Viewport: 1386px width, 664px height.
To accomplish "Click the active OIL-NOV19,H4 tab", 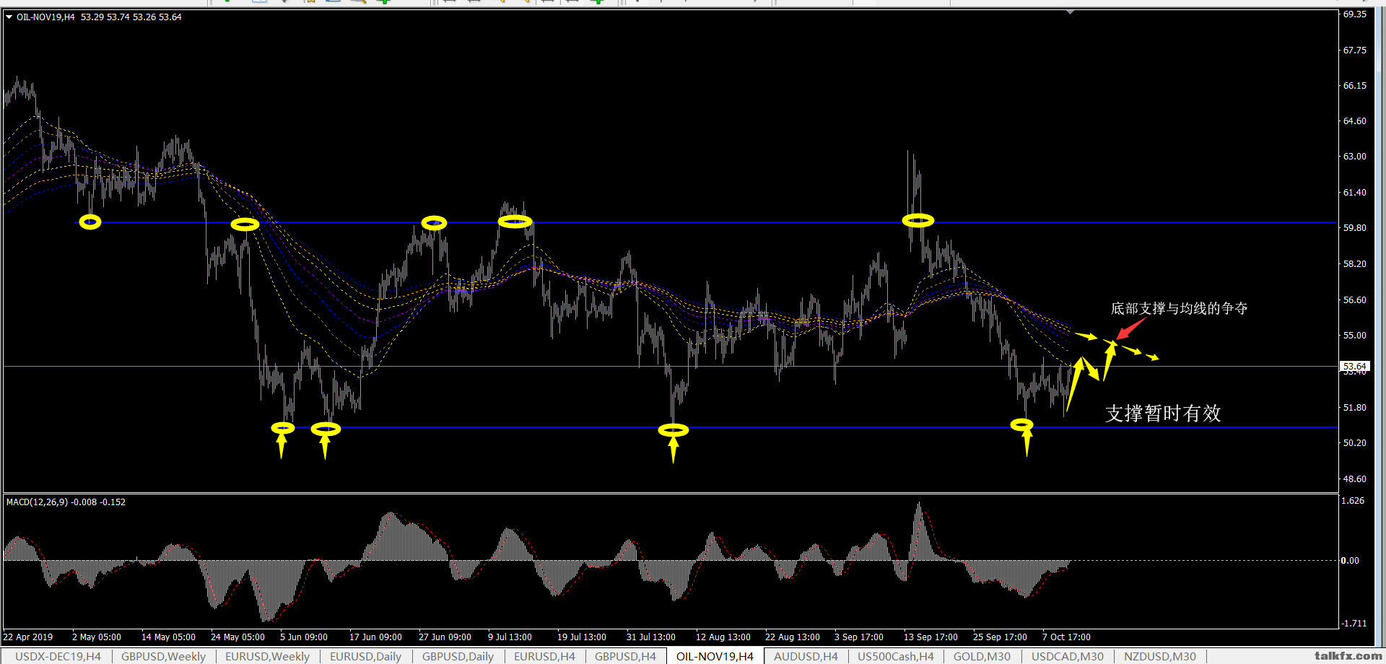I will point(715,656).
